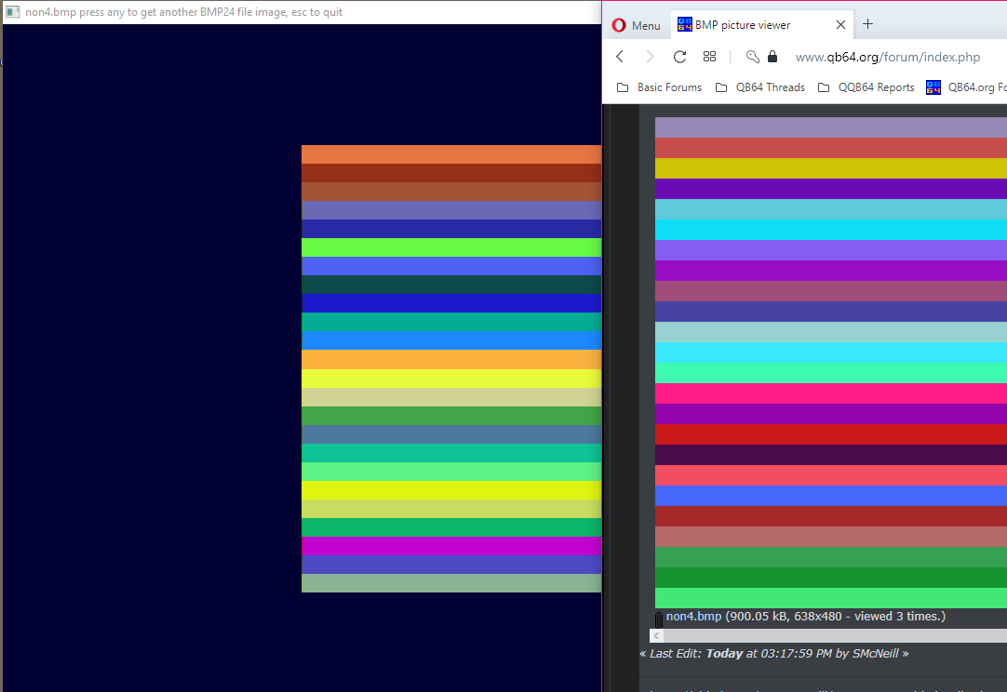
Task: Close the BMP picture viewer tab
Action: pyautogui.click(x=840, y=25)
